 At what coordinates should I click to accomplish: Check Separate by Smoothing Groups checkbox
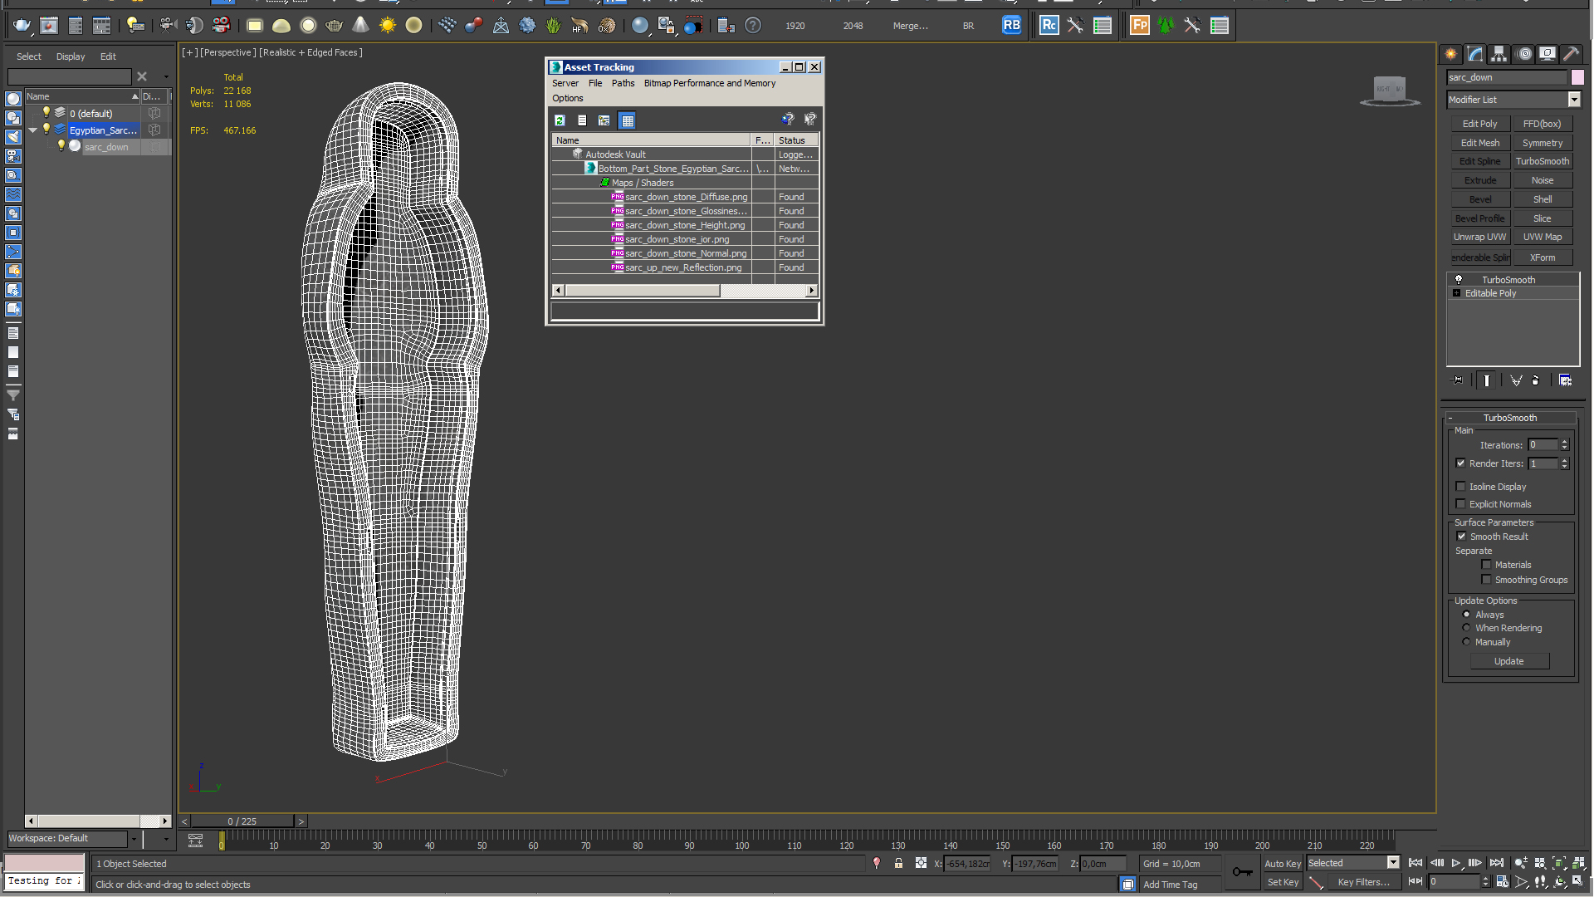click(x=1486, y=580)
